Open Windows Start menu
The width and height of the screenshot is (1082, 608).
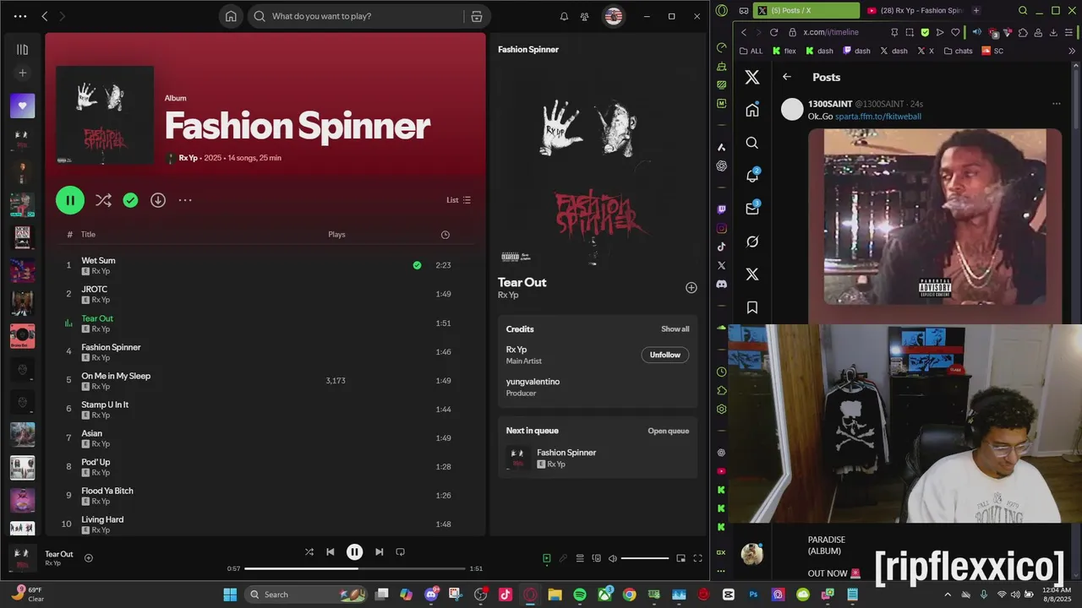pos(230,594)
